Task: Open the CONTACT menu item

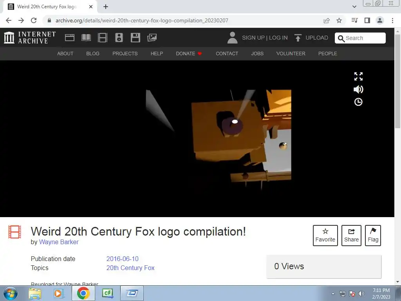Action: [x=227, y=53]
